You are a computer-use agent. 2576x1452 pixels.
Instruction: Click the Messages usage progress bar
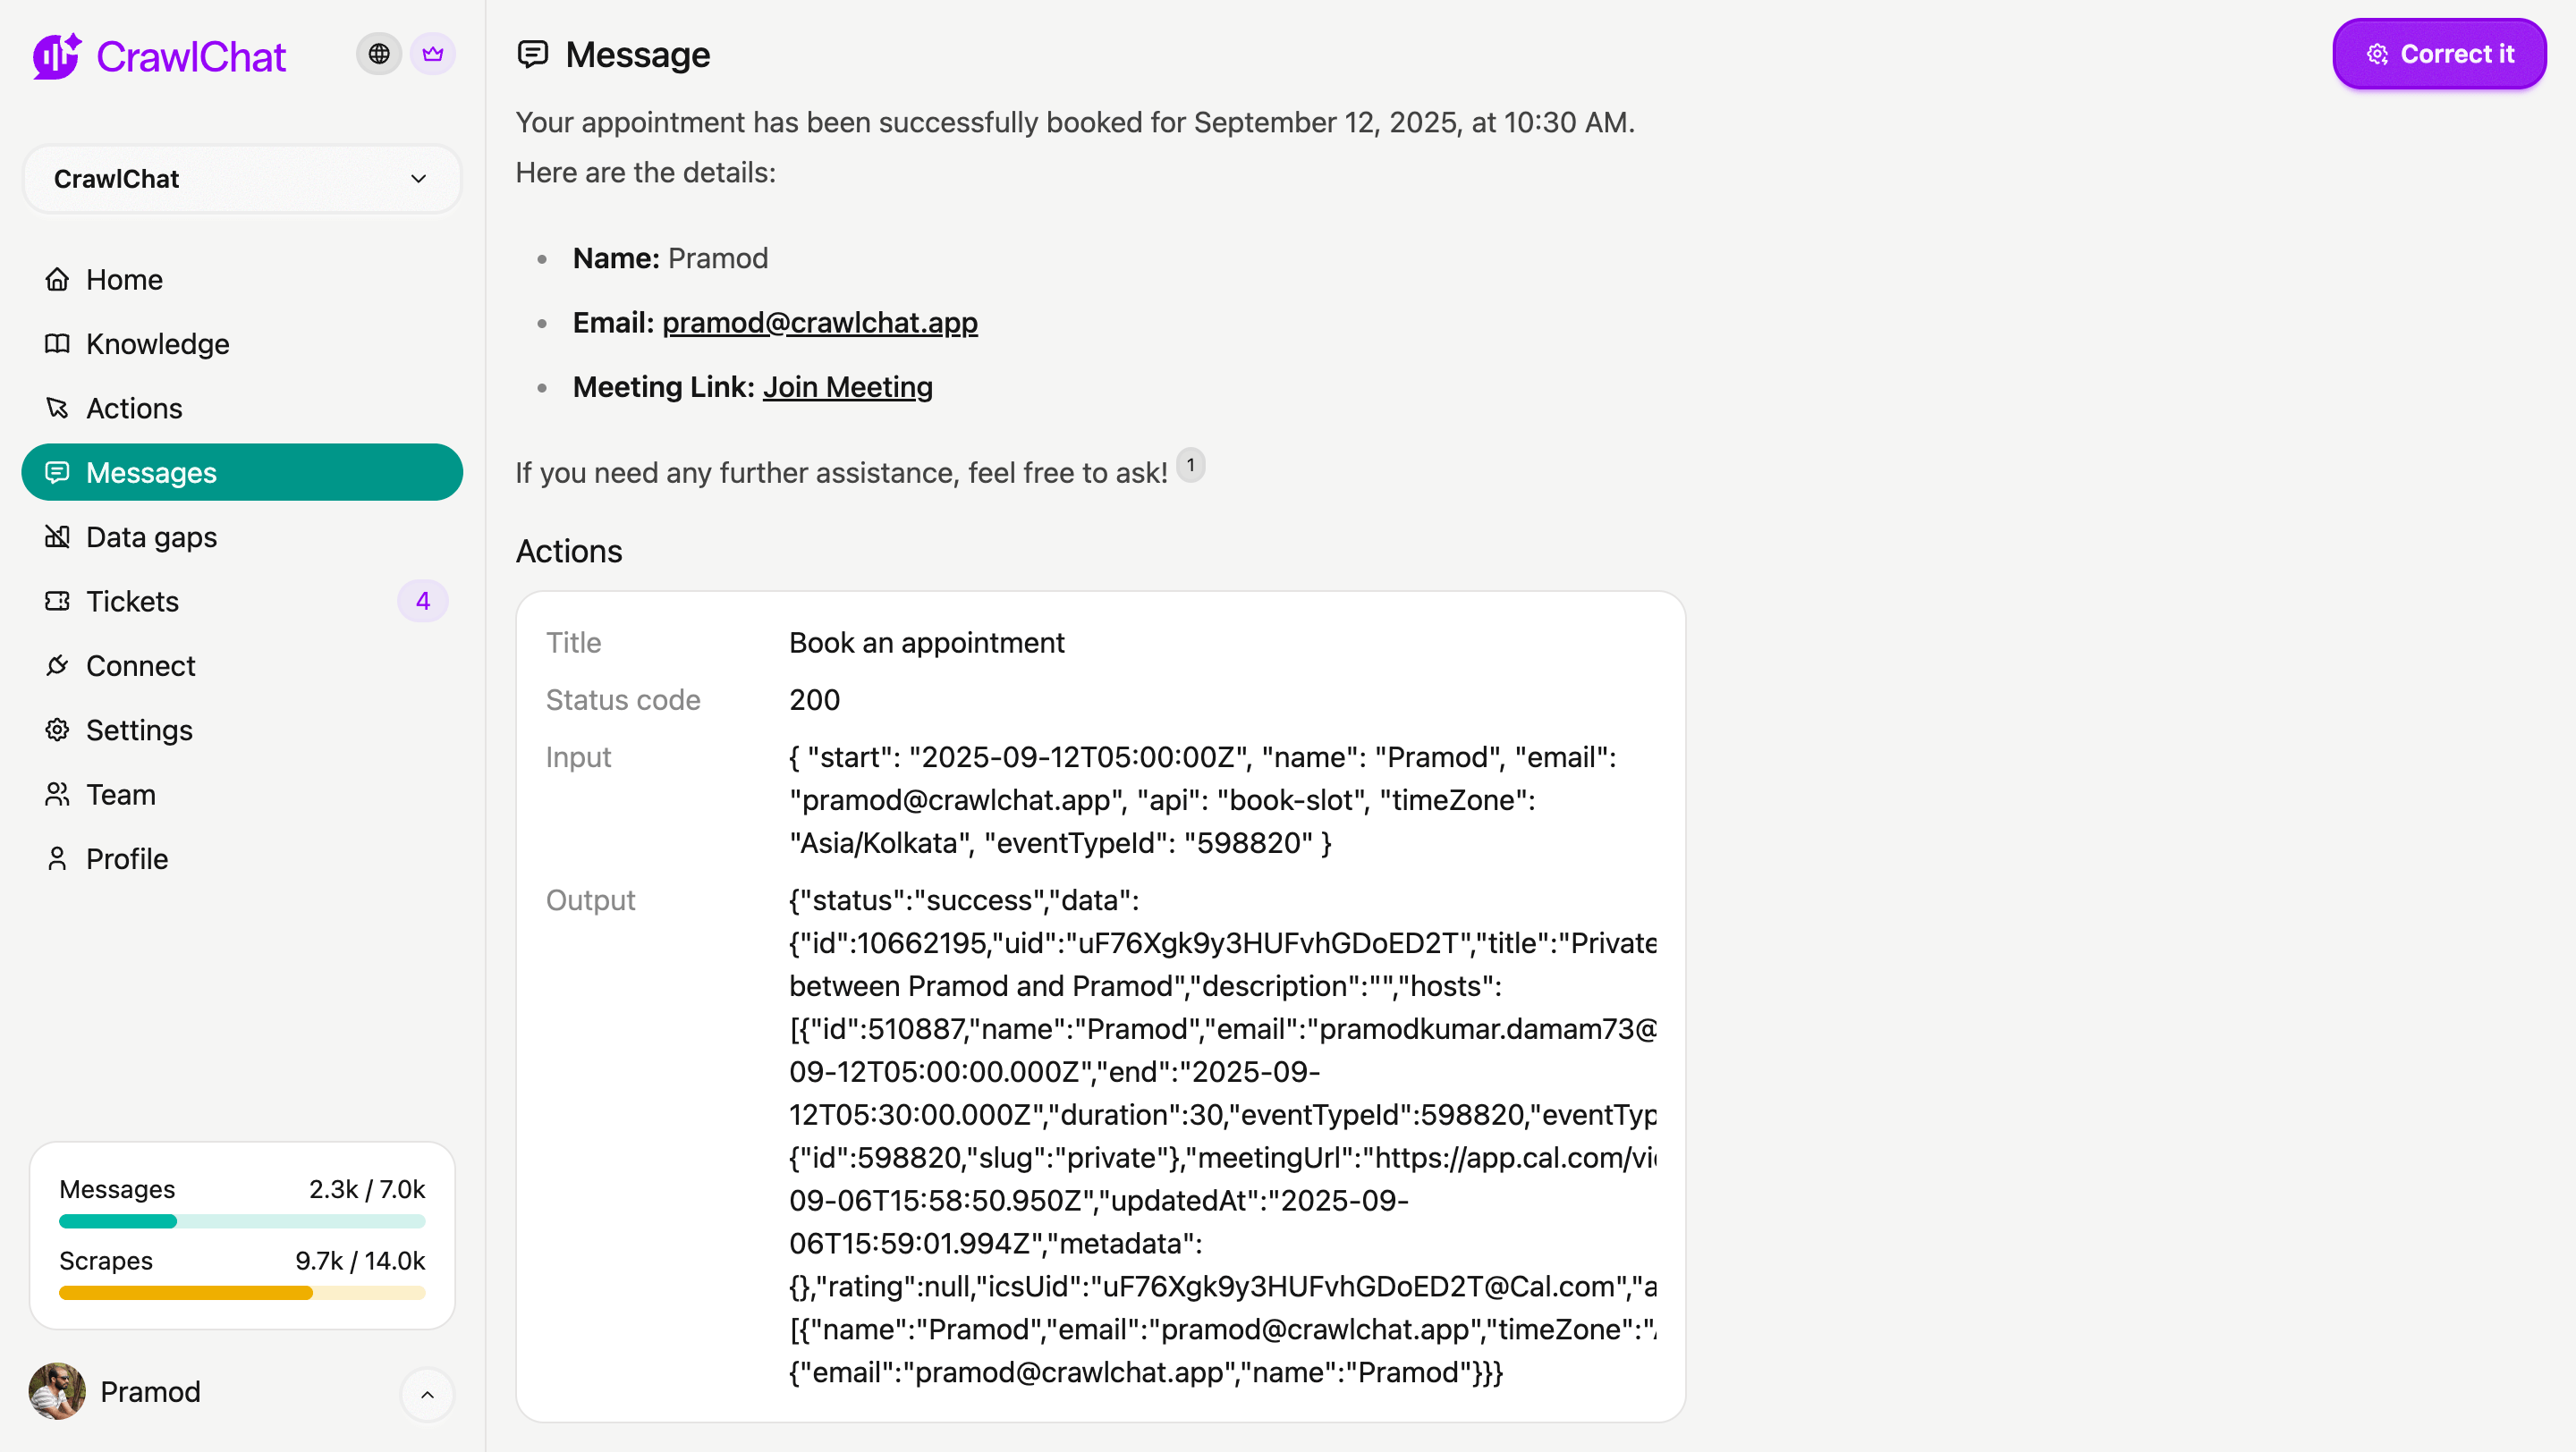(242, 1221)
